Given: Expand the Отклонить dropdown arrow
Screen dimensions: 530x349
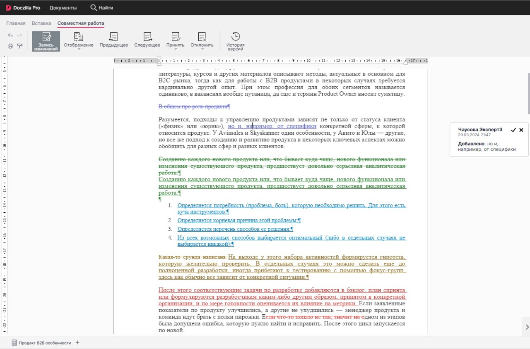Looking at the screenshot, I should click(202, 49).
